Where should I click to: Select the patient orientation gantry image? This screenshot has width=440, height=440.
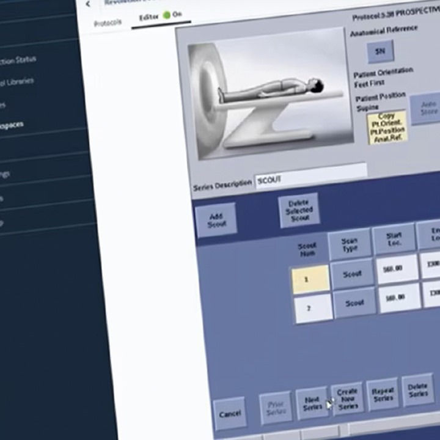(x=270, y=95)
